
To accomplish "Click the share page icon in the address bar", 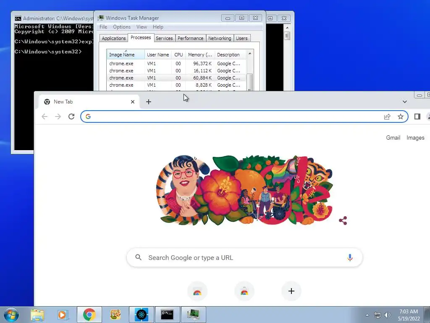I will 387,117.
